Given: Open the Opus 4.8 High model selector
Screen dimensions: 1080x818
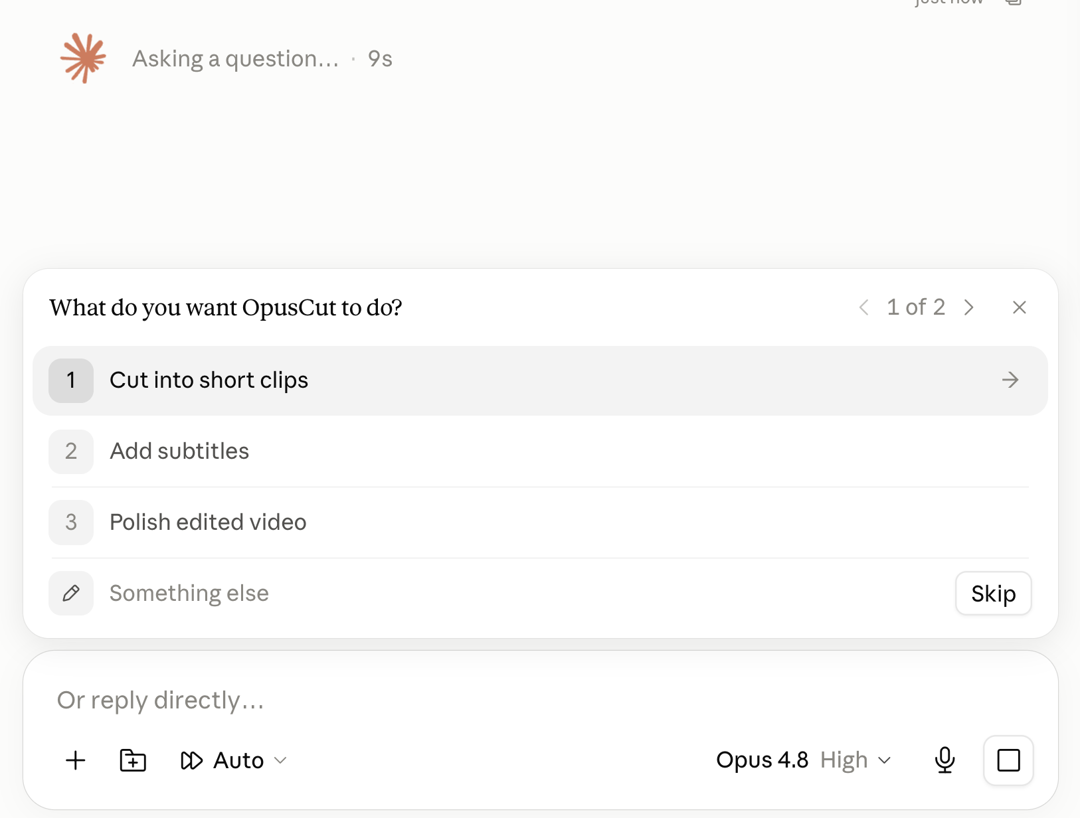Looking at the screenshot, I should click(x=803, y=760).
